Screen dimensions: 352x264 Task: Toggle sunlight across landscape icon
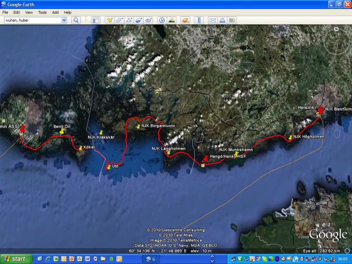[171, 20]
